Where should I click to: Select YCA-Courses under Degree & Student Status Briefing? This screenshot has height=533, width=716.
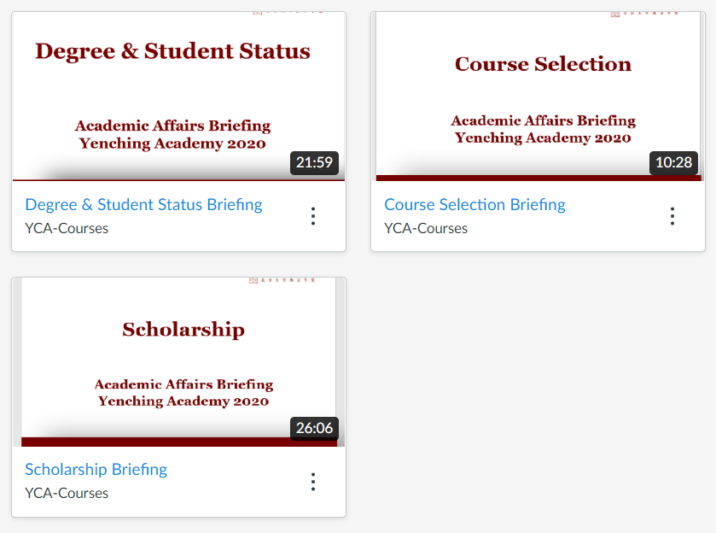[x=67, y=229]
